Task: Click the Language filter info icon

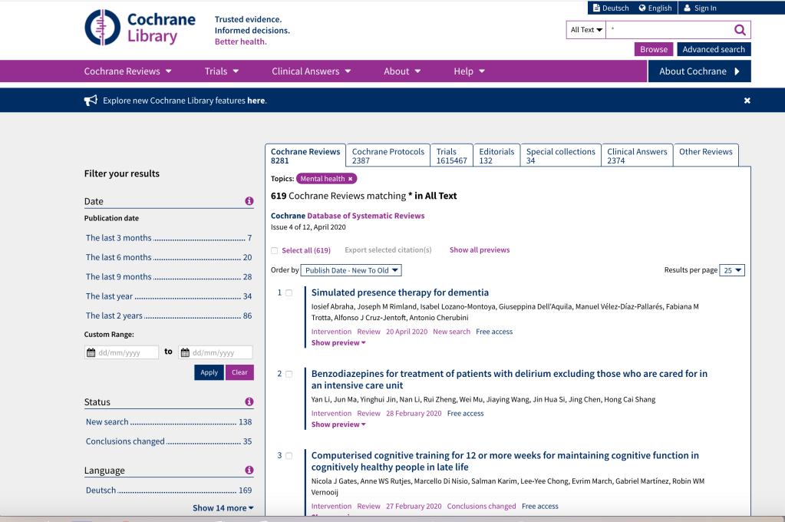Action: (x=249, y=470)
